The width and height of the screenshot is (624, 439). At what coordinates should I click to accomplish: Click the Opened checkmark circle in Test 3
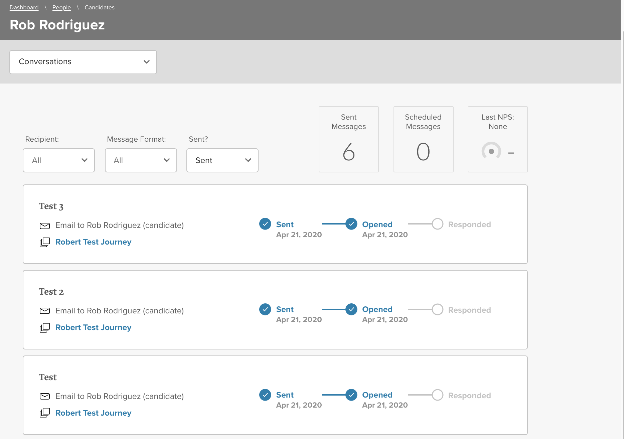[x=351, y=224]
